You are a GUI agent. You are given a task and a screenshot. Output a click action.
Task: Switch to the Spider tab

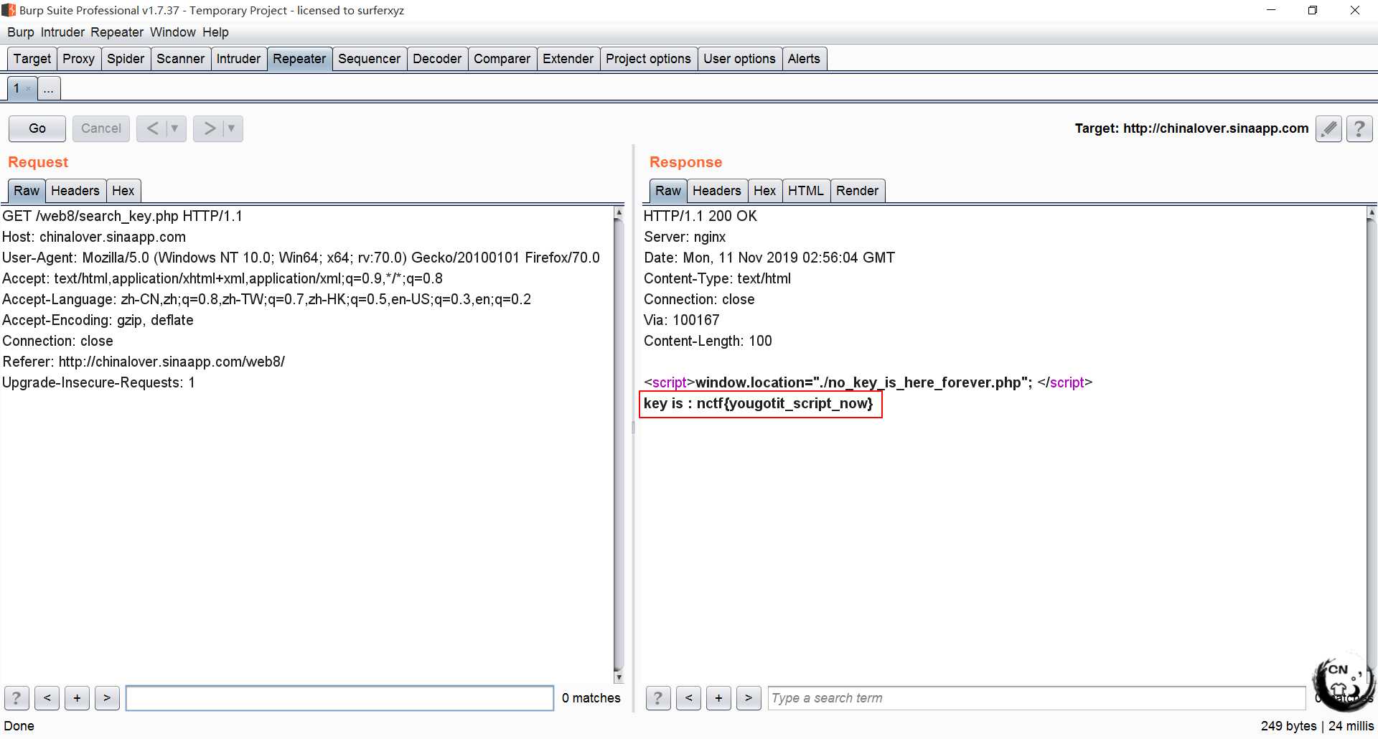(126, 59)
